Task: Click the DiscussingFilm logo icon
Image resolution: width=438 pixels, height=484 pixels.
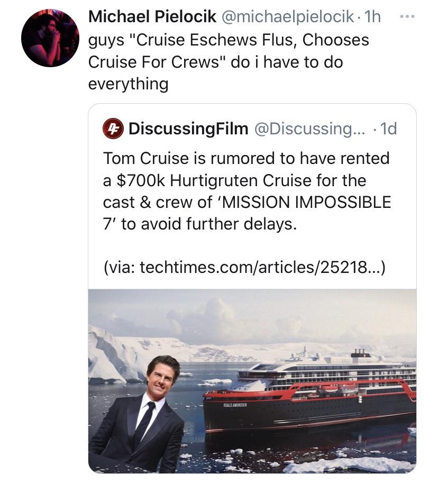Action: click(x=112, y=129)
